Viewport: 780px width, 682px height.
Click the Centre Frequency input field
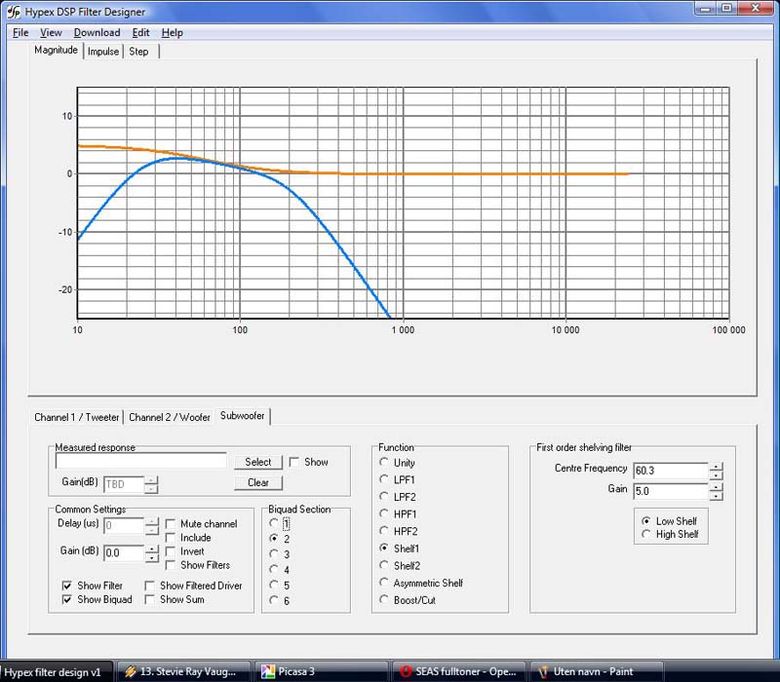click(671, 471)
